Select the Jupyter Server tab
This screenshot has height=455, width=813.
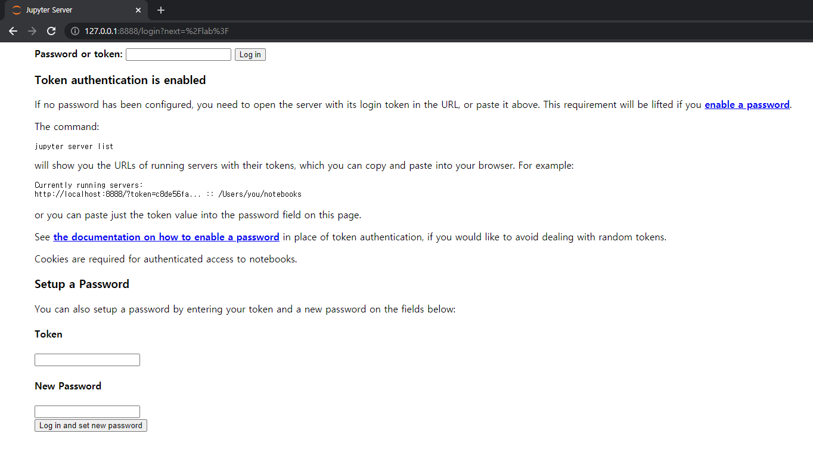(75, 10)
